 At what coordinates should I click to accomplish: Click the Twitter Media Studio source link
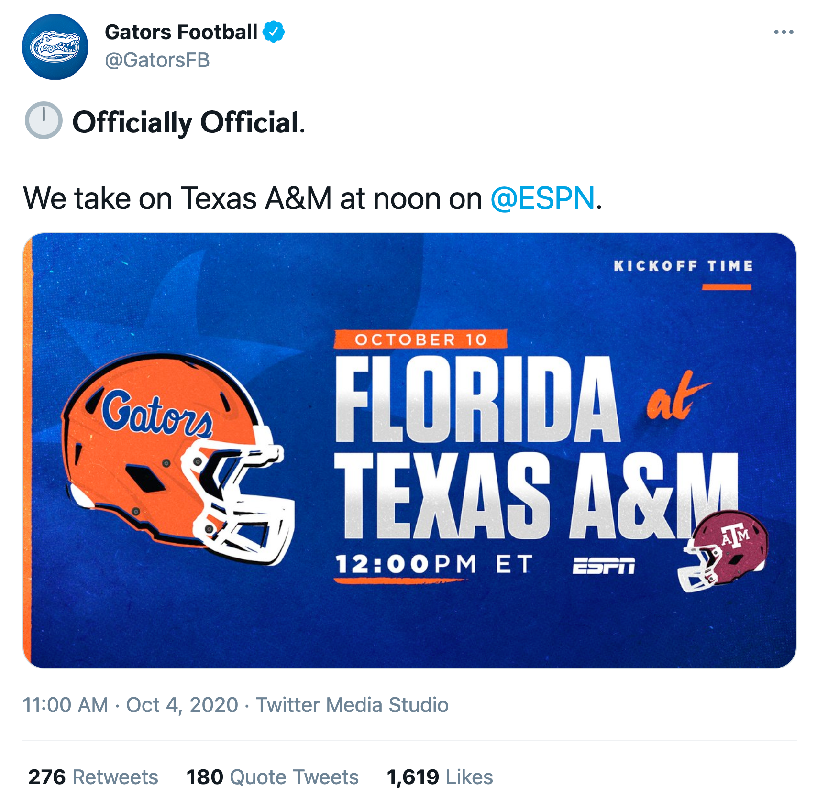click(x=352, y=705)
